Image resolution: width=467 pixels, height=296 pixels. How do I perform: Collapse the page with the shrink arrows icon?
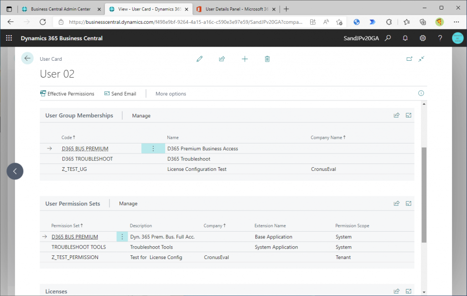(421, 59)
